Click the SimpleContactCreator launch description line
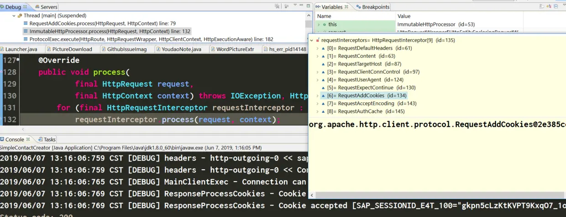The height and width of the screenshot is (217, 566). tap(131, 147)
